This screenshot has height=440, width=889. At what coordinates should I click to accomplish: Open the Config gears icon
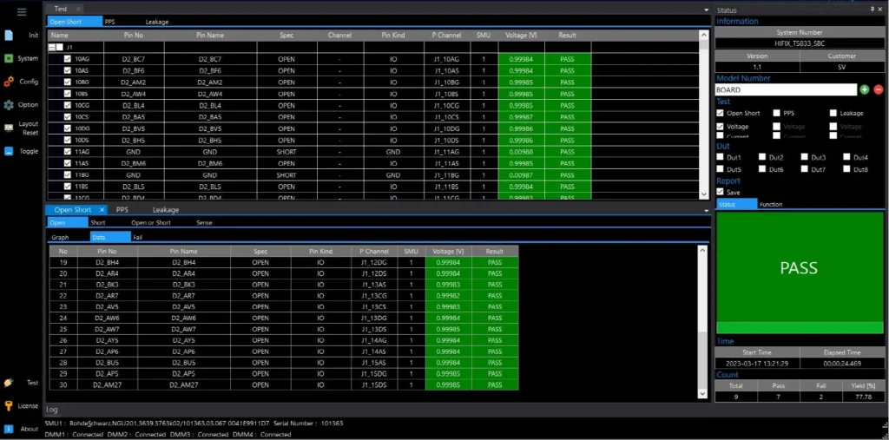tap(9, 82)
